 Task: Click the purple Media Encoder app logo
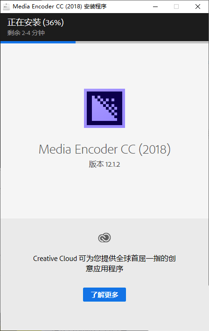point(104,108)
